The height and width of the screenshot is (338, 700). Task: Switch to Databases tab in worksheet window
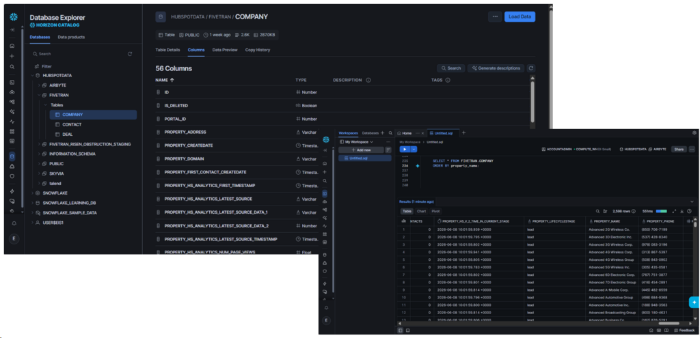pos(370,133)
